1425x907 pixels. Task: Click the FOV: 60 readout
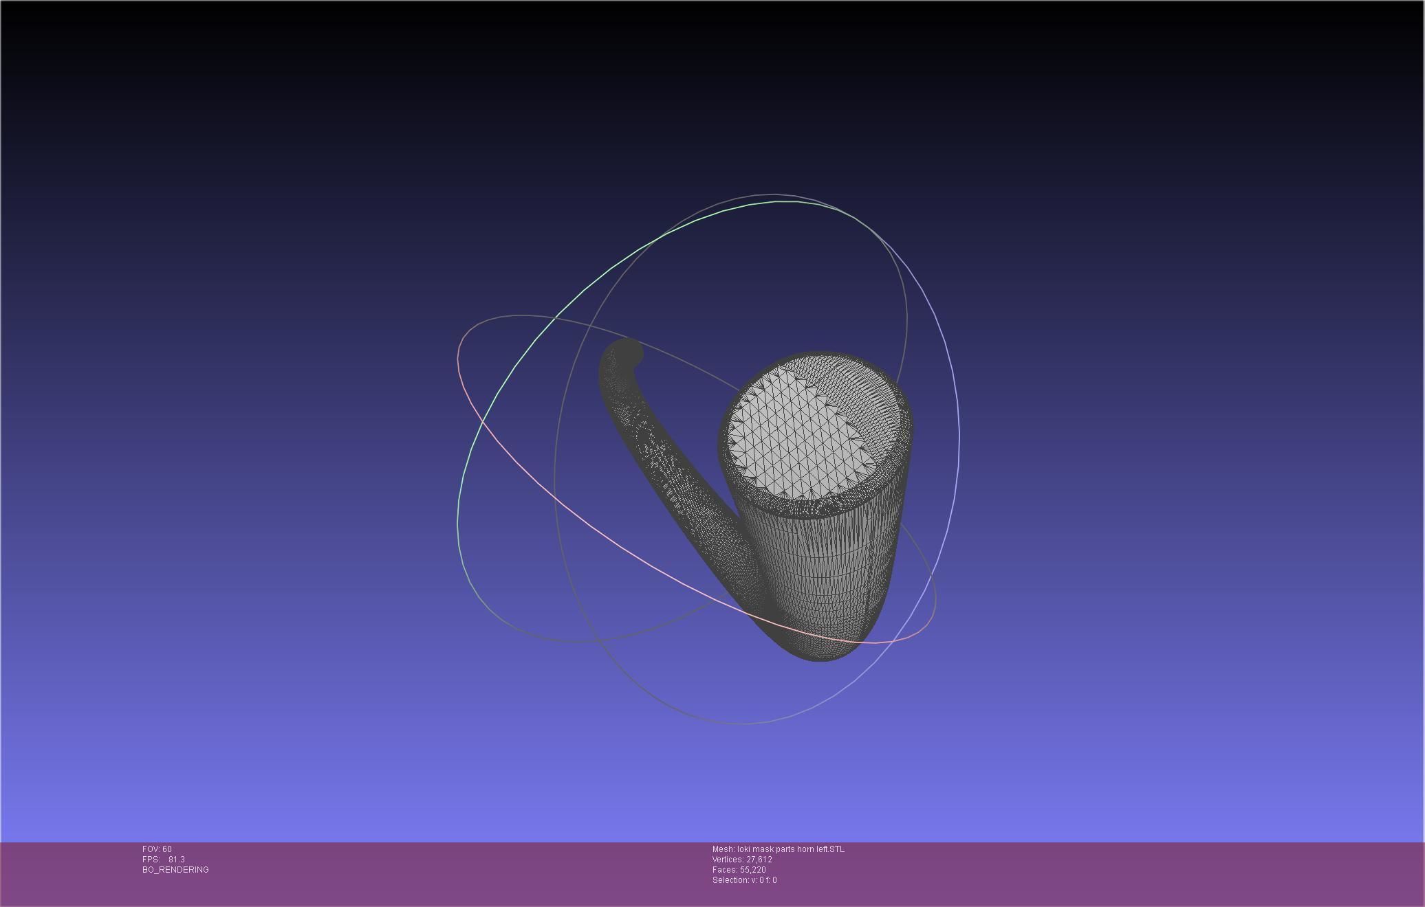(x=157, y=849)
